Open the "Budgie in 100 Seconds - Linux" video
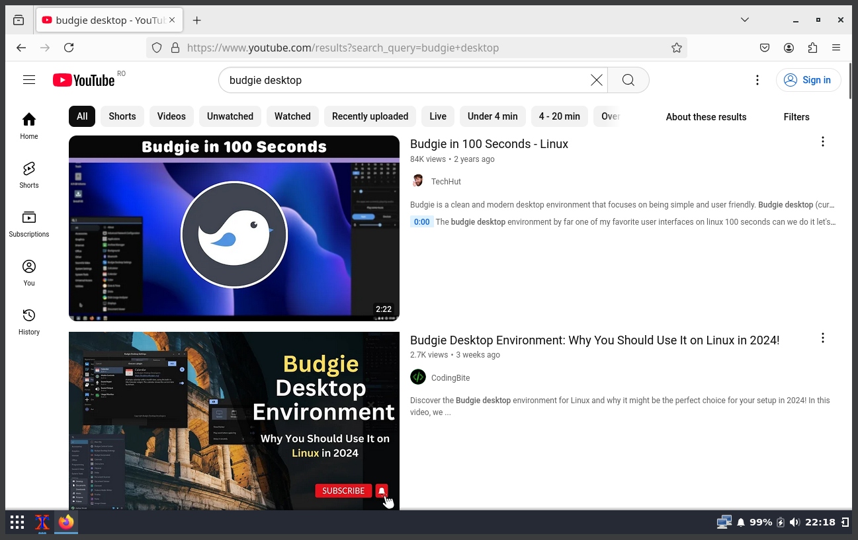858x540 pixels. (x=489, y=143)
